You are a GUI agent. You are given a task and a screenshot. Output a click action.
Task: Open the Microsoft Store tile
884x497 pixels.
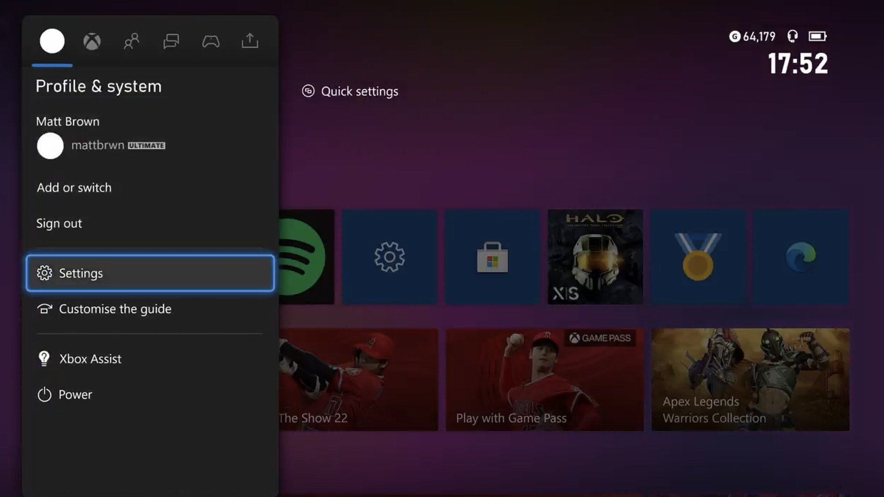pos(493,257)
